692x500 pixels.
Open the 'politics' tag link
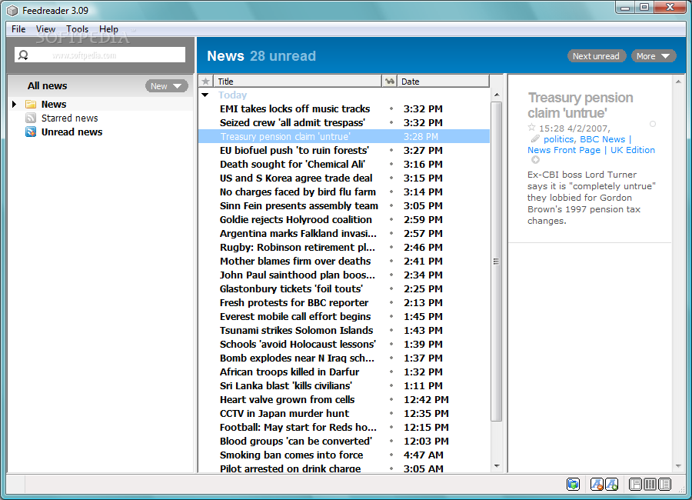558,139
